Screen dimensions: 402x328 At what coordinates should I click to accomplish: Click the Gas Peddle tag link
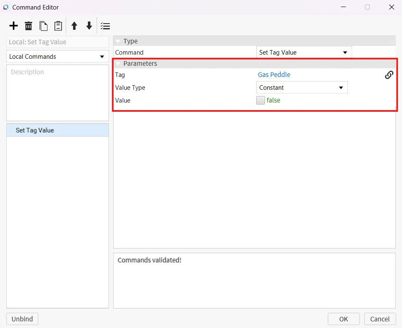[x=274, y=75]
